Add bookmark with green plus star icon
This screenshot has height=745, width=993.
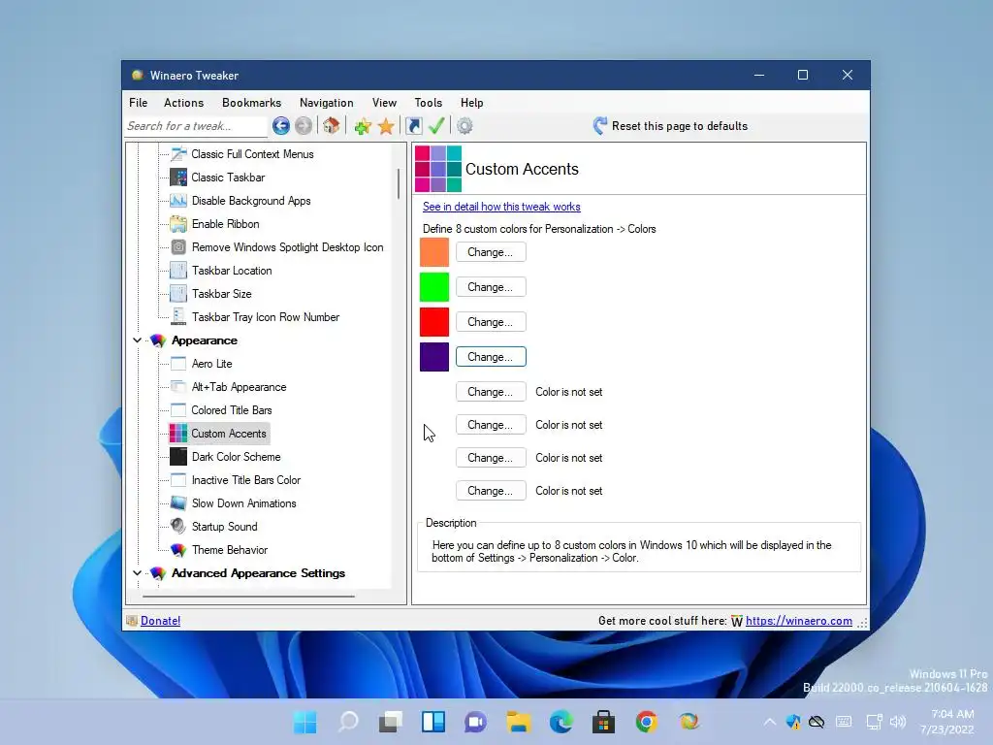[363, 126]
